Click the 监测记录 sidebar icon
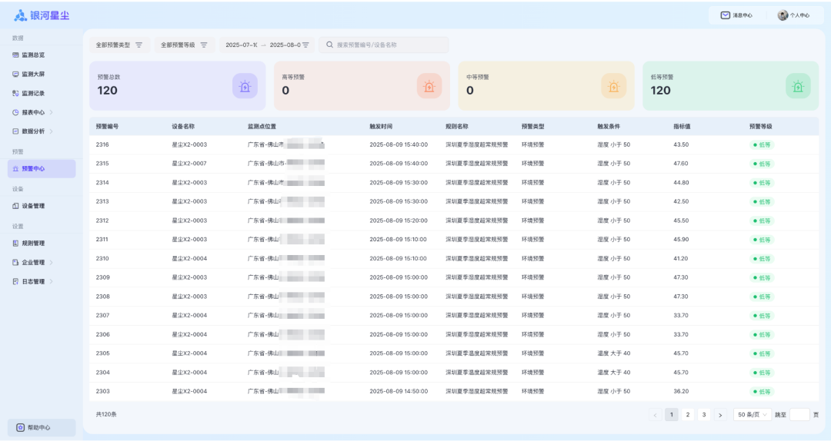831x441 pixels. tap(15, 93)
